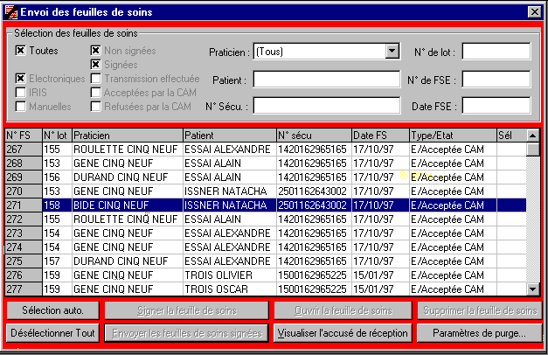Enable the Transmission effectuée checkbox
This screenshot has width=548, height=355.
pyautogui.click(x=95, y=79)
